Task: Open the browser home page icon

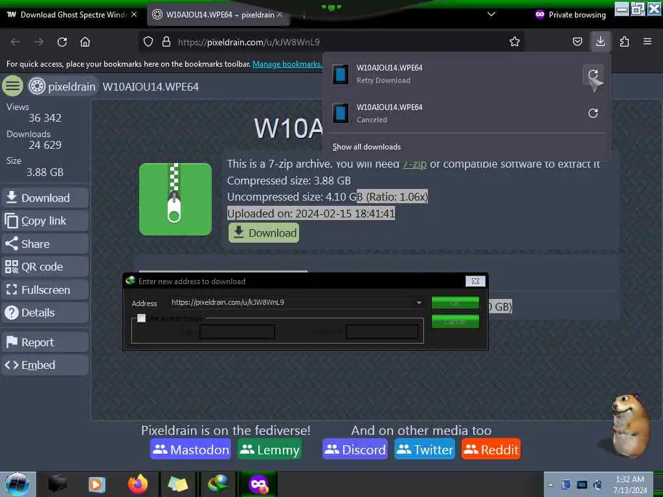Action: (85, 42)
